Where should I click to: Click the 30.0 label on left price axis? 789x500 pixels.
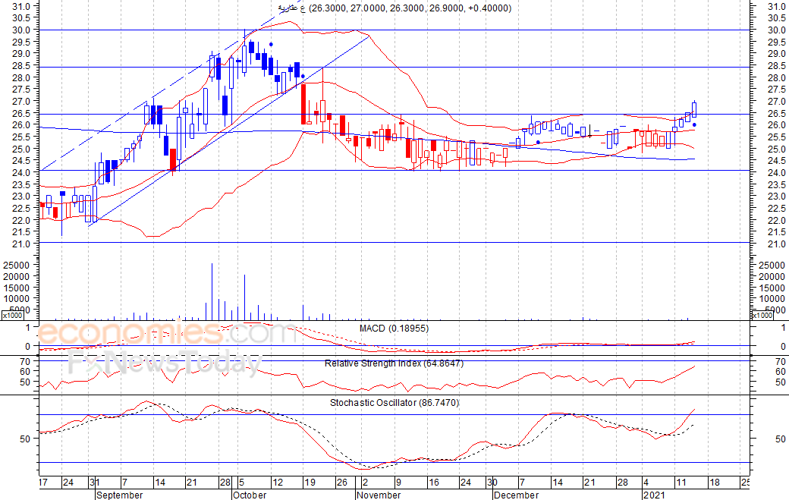click(21, 30)
